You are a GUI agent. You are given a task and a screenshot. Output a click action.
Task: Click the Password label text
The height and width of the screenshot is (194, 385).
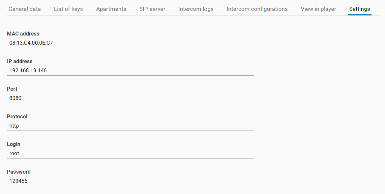(x=19, y=172)
